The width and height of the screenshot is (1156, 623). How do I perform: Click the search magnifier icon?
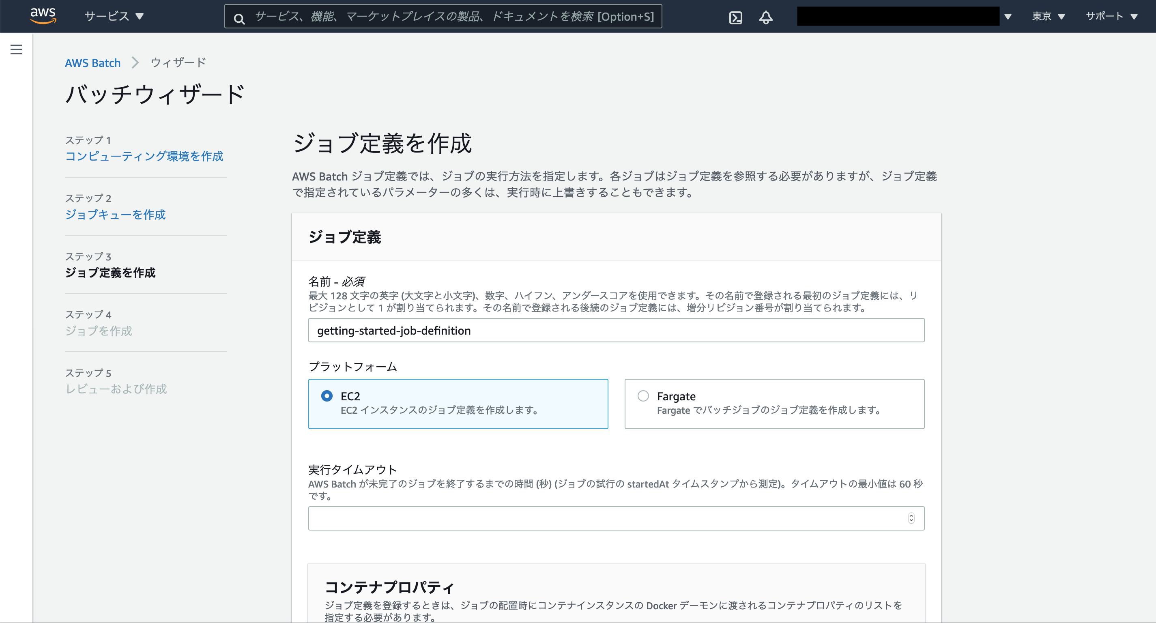[239, 18]
